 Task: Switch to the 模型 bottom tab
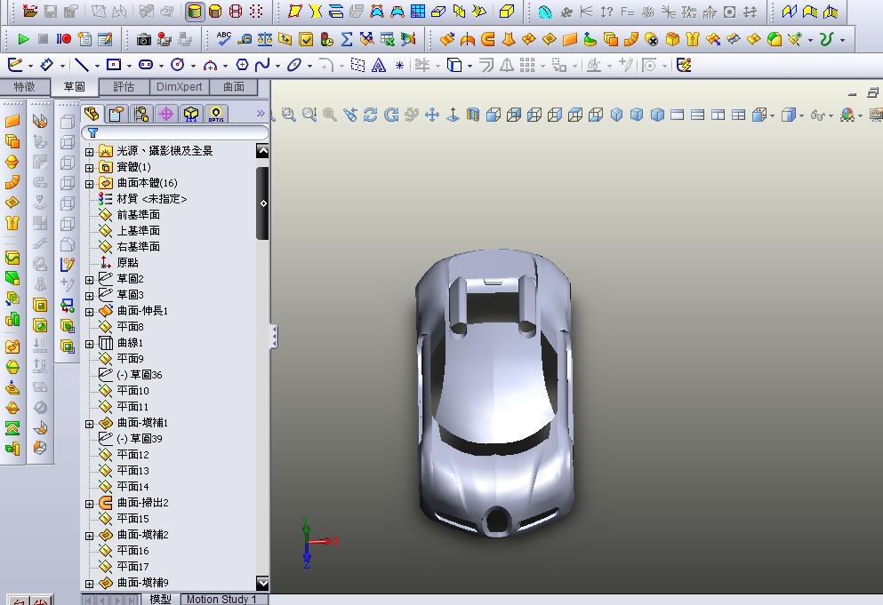point(160,600)
